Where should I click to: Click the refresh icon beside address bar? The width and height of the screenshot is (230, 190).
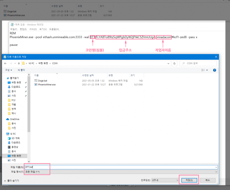175,63
